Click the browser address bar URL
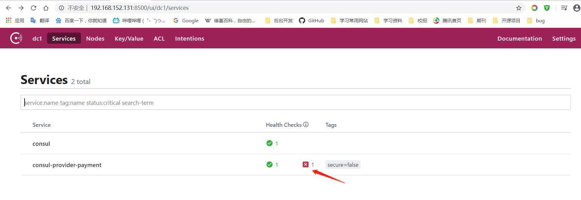 point(139,8)
